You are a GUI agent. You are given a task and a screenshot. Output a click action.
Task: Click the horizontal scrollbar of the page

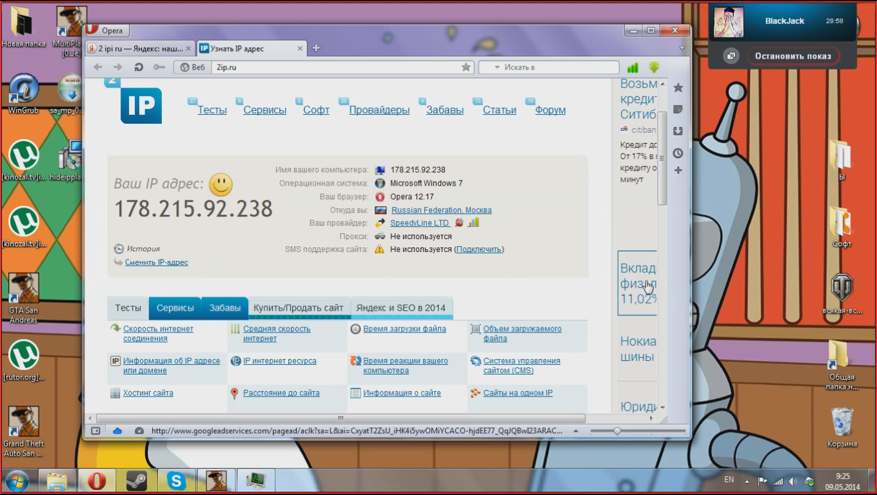tap(340, 418)
